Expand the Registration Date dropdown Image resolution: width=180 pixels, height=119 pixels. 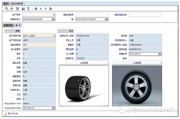coord(53,108)
